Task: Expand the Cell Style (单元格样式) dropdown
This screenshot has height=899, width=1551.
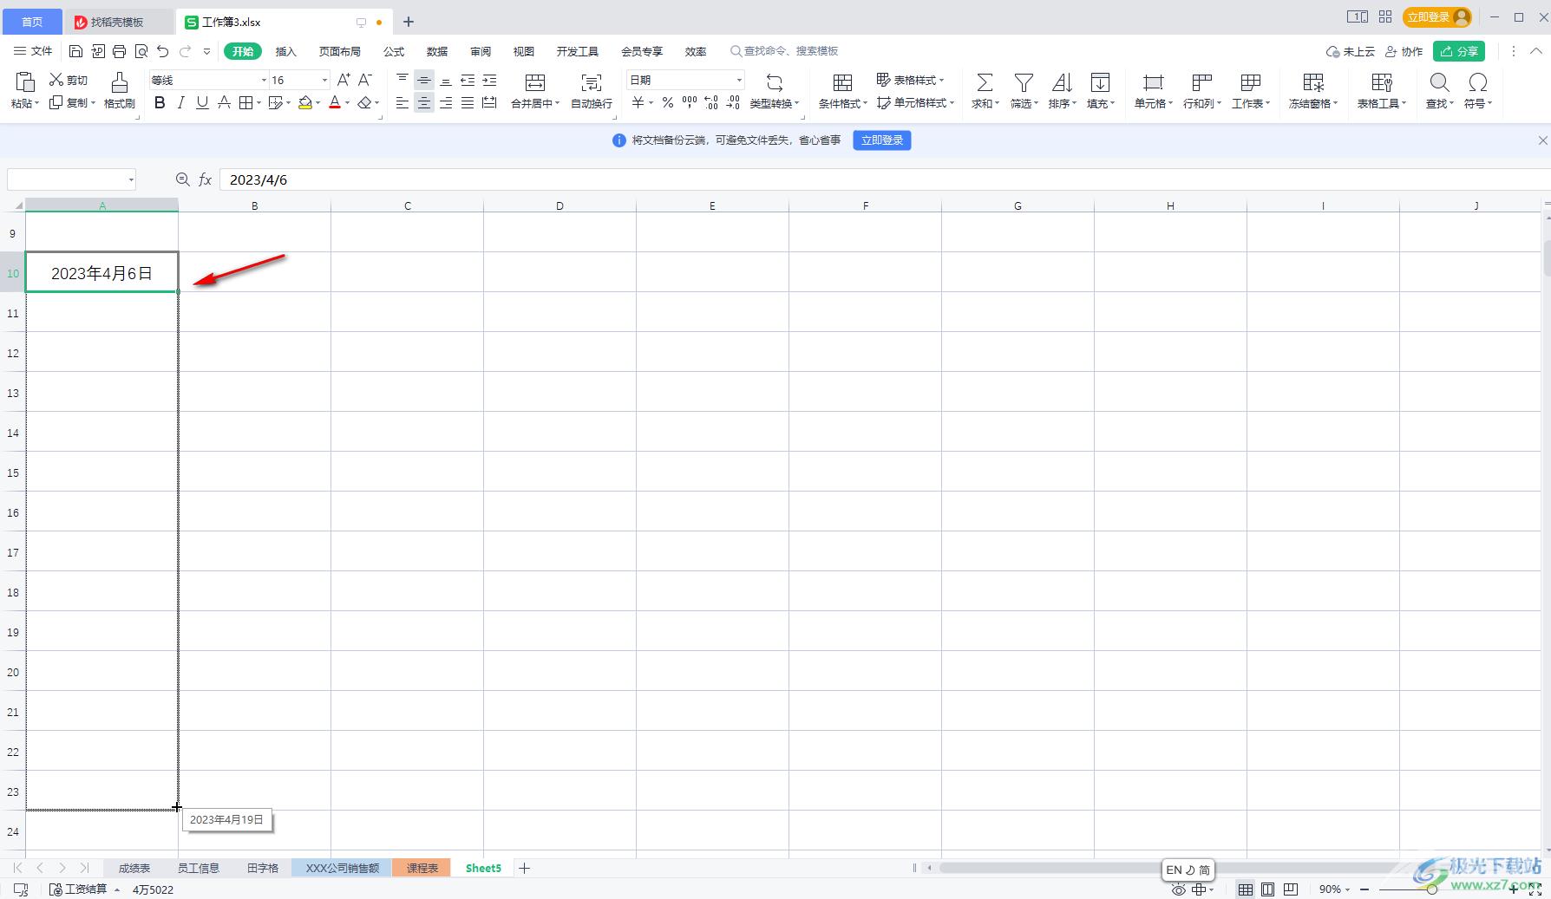Action: click(x=952, y=102)
